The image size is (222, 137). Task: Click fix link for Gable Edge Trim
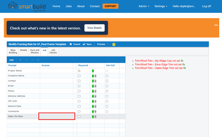coord(185,68)
